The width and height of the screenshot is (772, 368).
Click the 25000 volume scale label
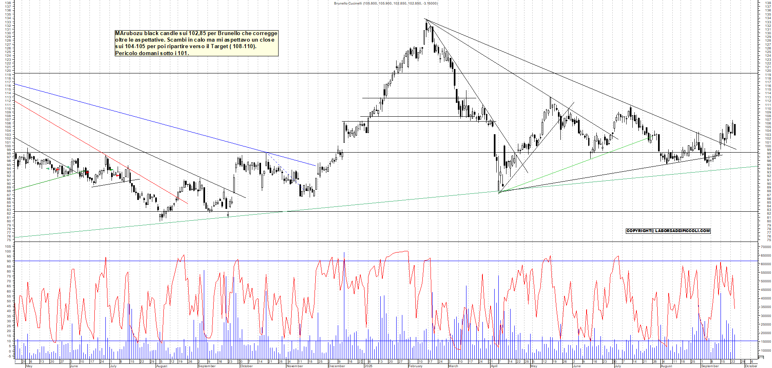point(765,324)
